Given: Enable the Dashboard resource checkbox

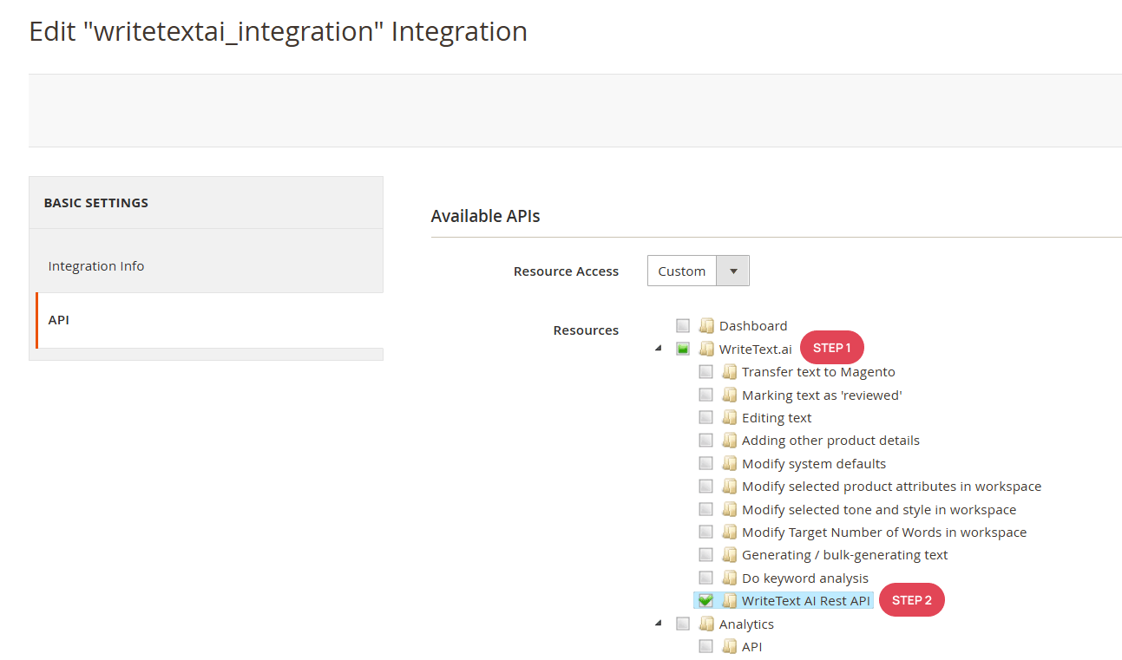Looking at the screenshot, I should 683,325.
